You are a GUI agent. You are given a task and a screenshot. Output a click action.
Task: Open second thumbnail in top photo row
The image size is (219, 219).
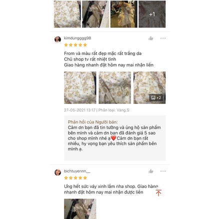pos(95,14)
